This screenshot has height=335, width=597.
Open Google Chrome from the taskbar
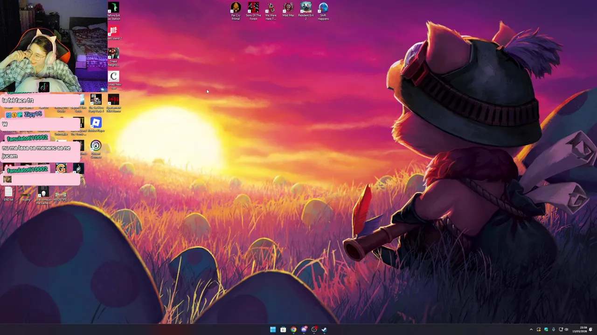[293, 329]
